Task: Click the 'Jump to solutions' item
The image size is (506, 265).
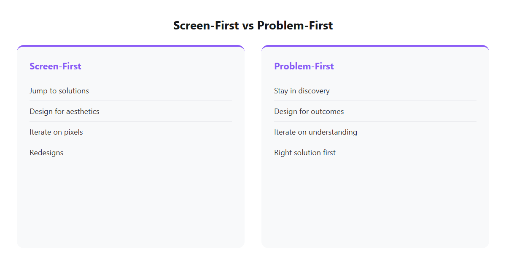Action: point(131,90)
